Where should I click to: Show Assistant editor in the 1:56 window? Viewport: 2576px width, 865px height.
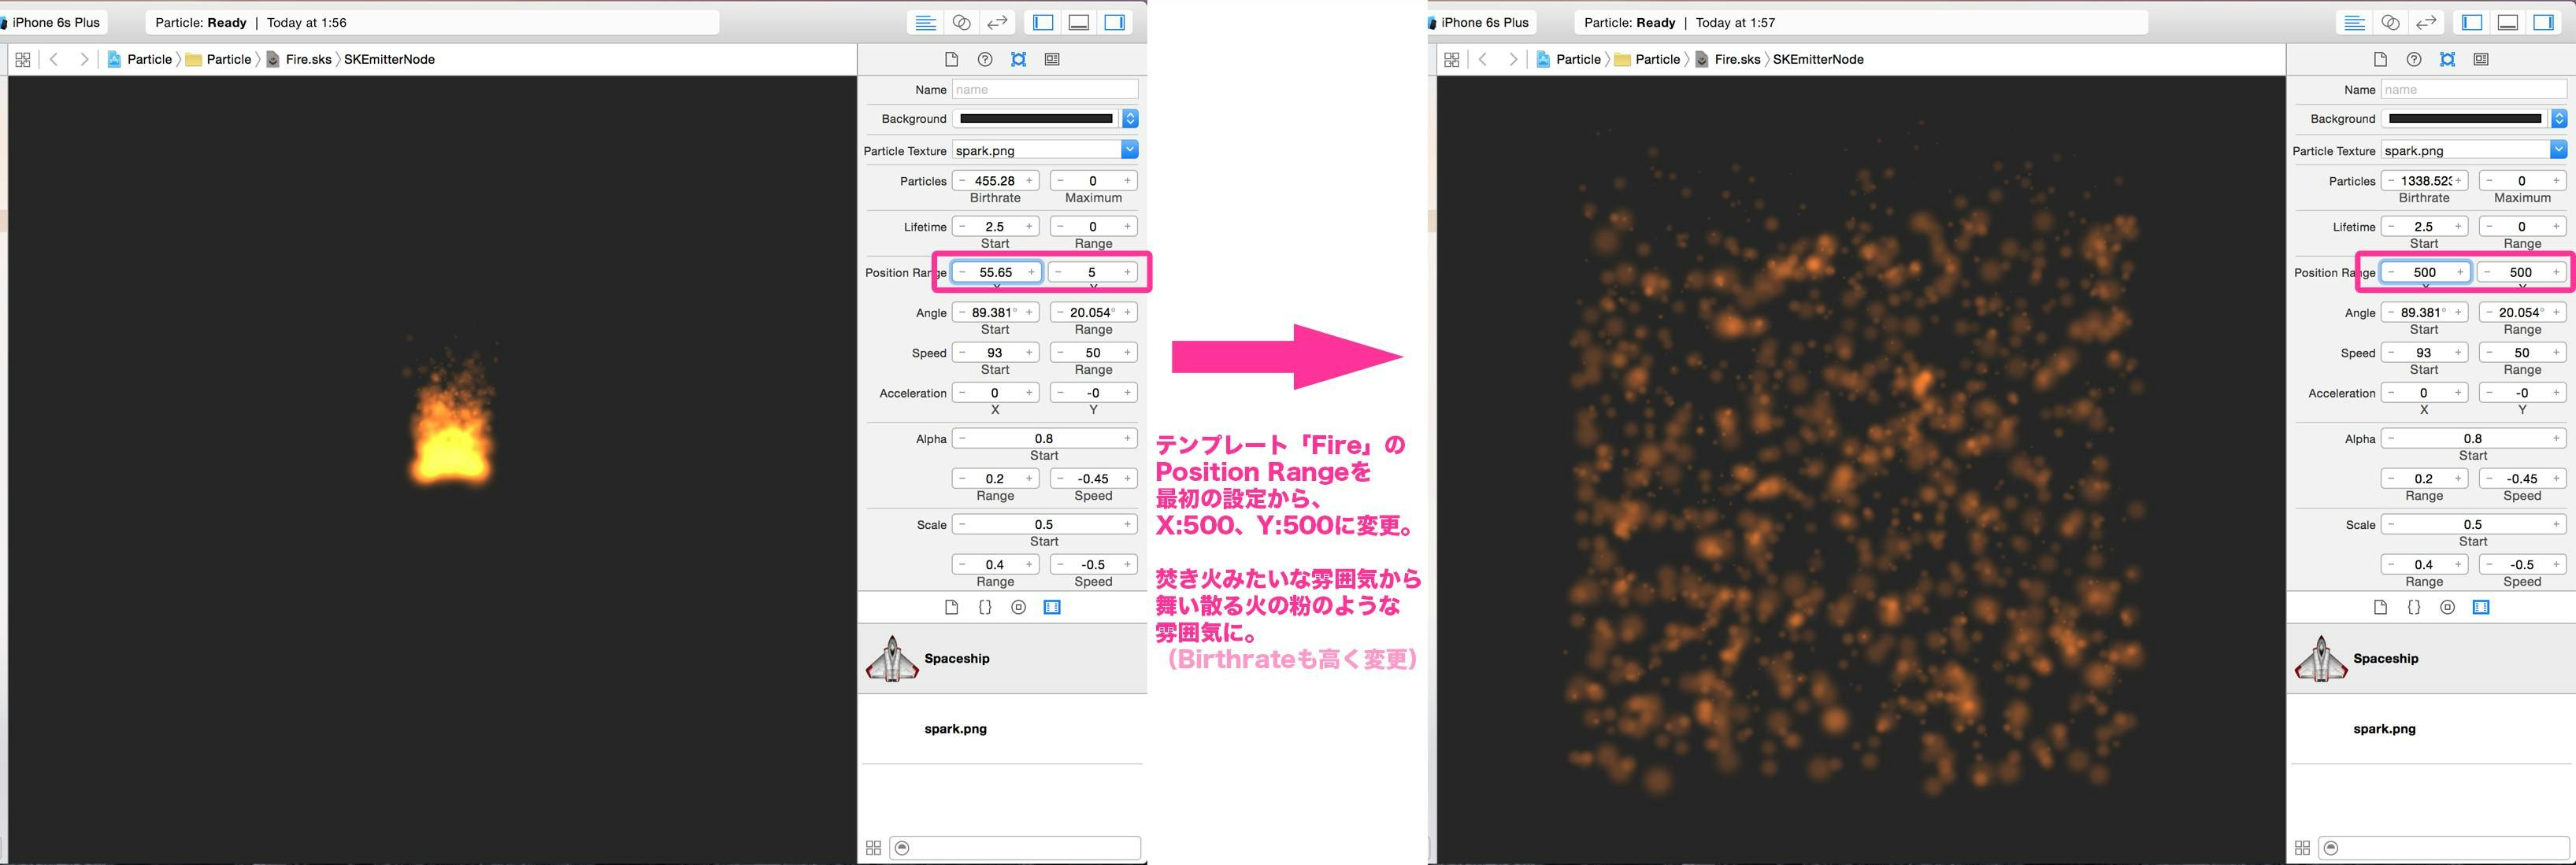[961, 22]
